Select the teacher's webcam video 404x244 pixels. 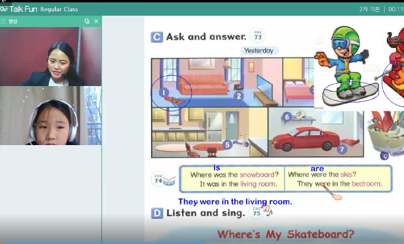point(51,56)
